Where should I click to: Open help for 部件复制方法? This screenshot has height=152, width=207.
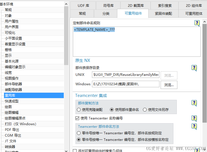(194, 103)
